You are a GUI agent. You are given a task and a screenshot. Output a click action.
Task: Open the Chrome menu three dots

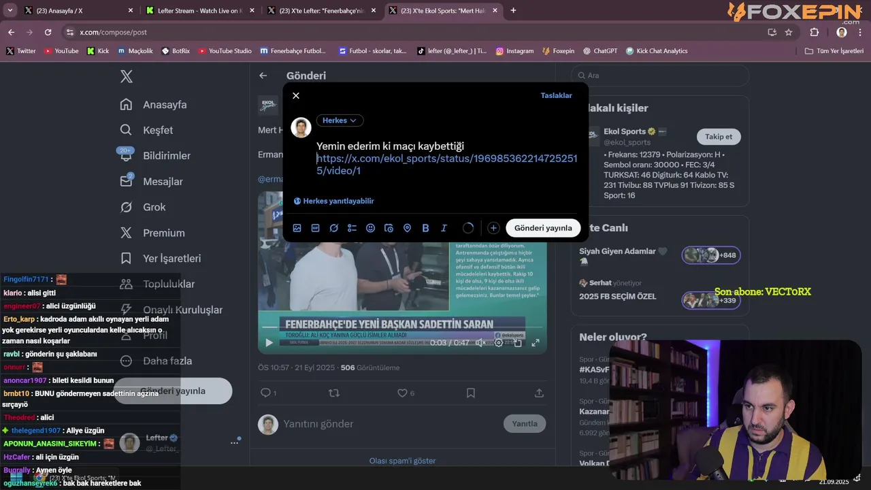click(x=860, y=32)
